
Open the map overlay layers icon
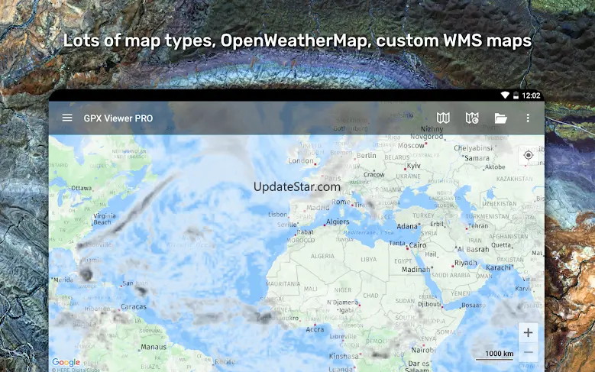pos(472,118)
